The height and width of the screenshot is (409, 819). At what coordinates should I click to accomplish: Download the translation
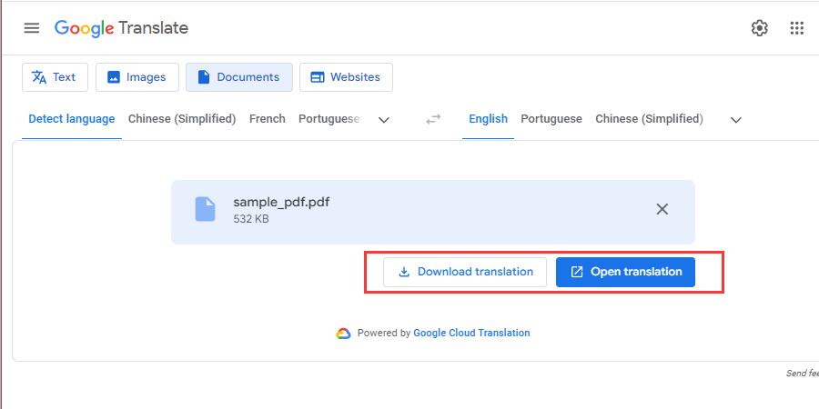point(465,272)
